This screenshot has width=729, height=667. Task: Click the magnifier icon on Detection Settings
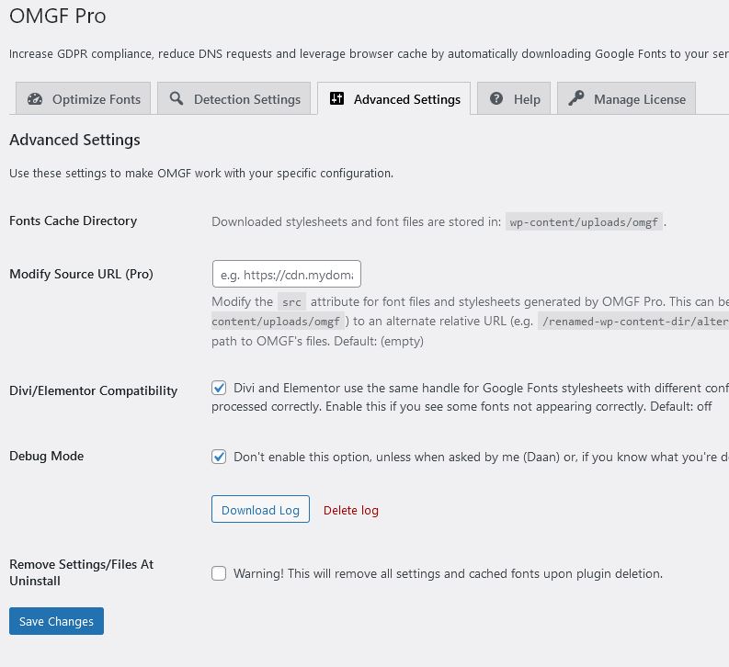[x=177, y=98]
